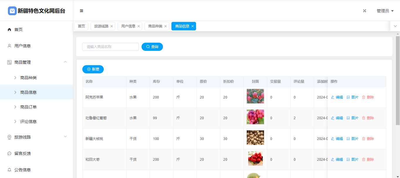Edit the 阿克苏苹果 row

pos(337,97)
